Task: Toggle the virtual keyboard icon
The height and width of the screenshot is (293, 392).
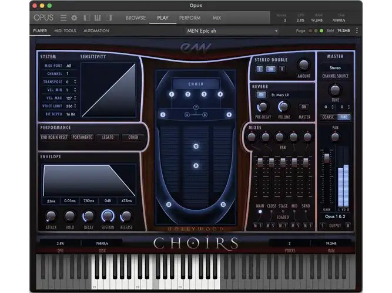Action: (98, 18)
